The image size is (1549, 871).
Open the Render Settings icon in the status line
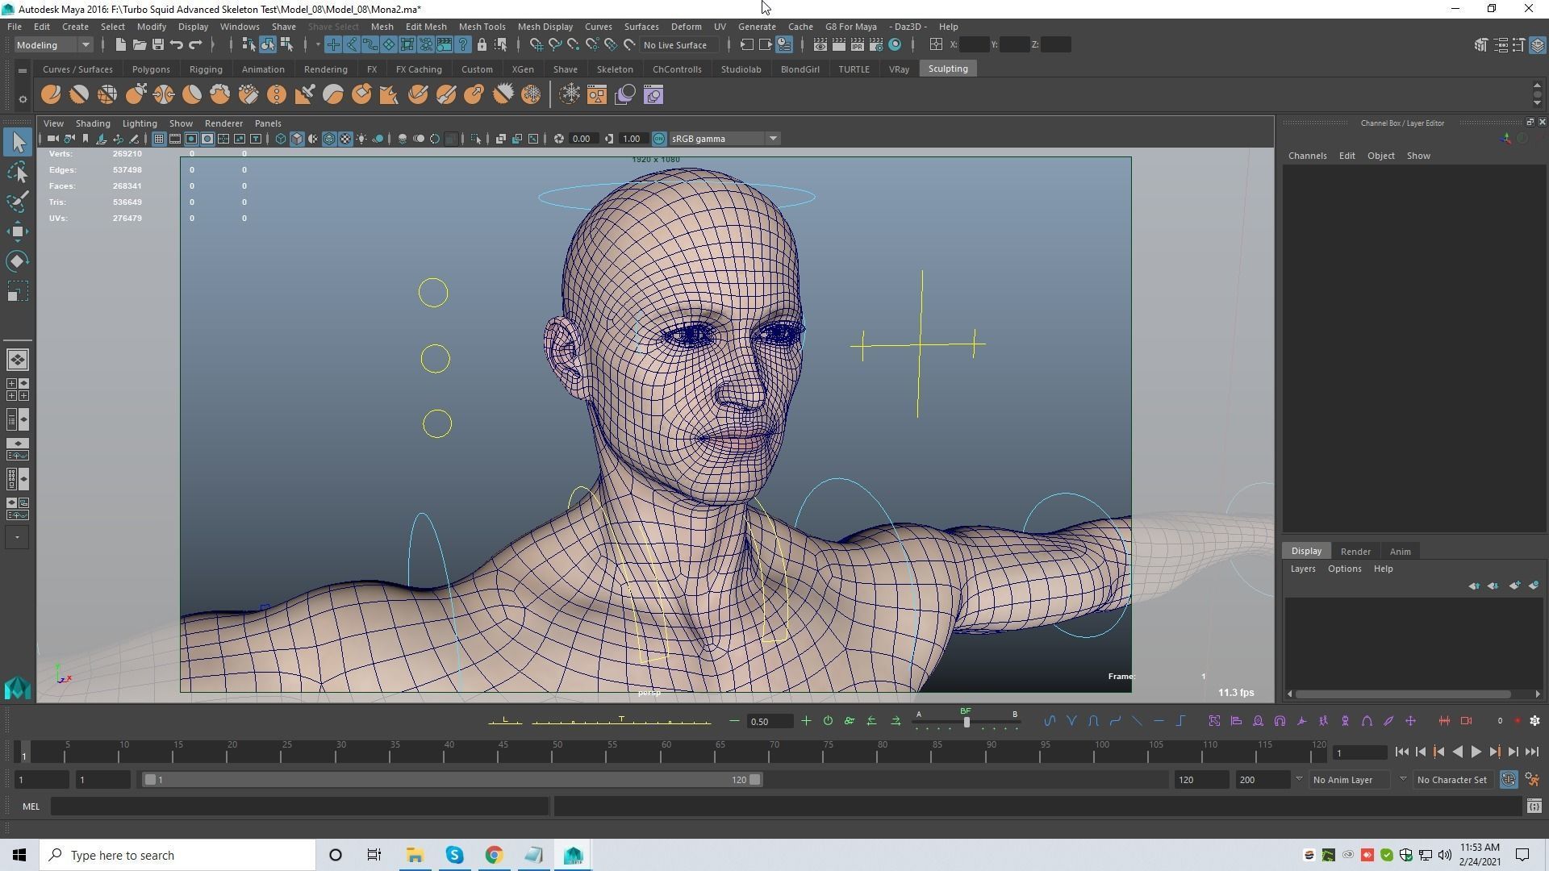[875, 44]
